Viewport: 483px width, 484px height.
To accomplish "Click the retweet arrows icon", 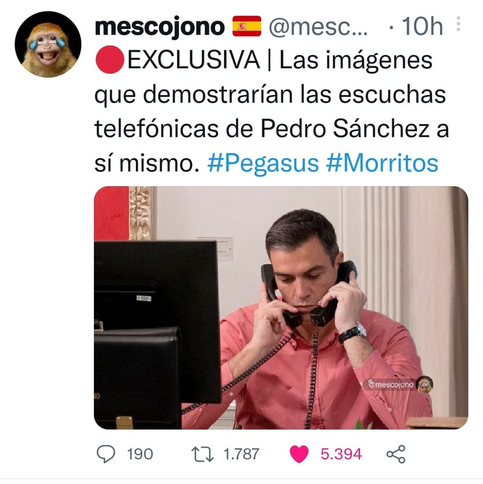I will click(202, 454).
